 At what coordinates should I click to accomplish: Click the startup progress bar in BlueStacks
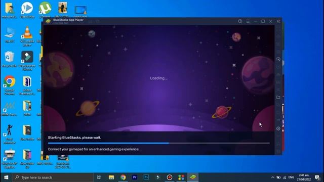click(158, 143)
